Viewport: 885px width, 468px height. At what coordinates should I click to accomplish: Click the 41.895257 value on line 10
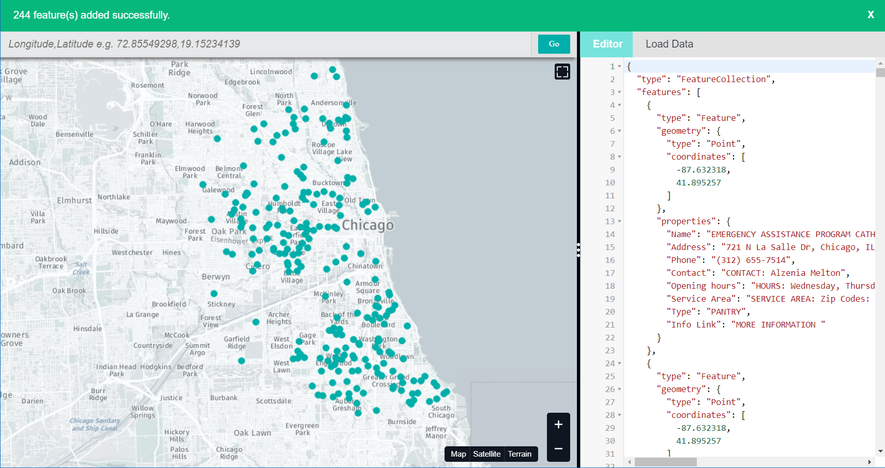tap(698, 182)
